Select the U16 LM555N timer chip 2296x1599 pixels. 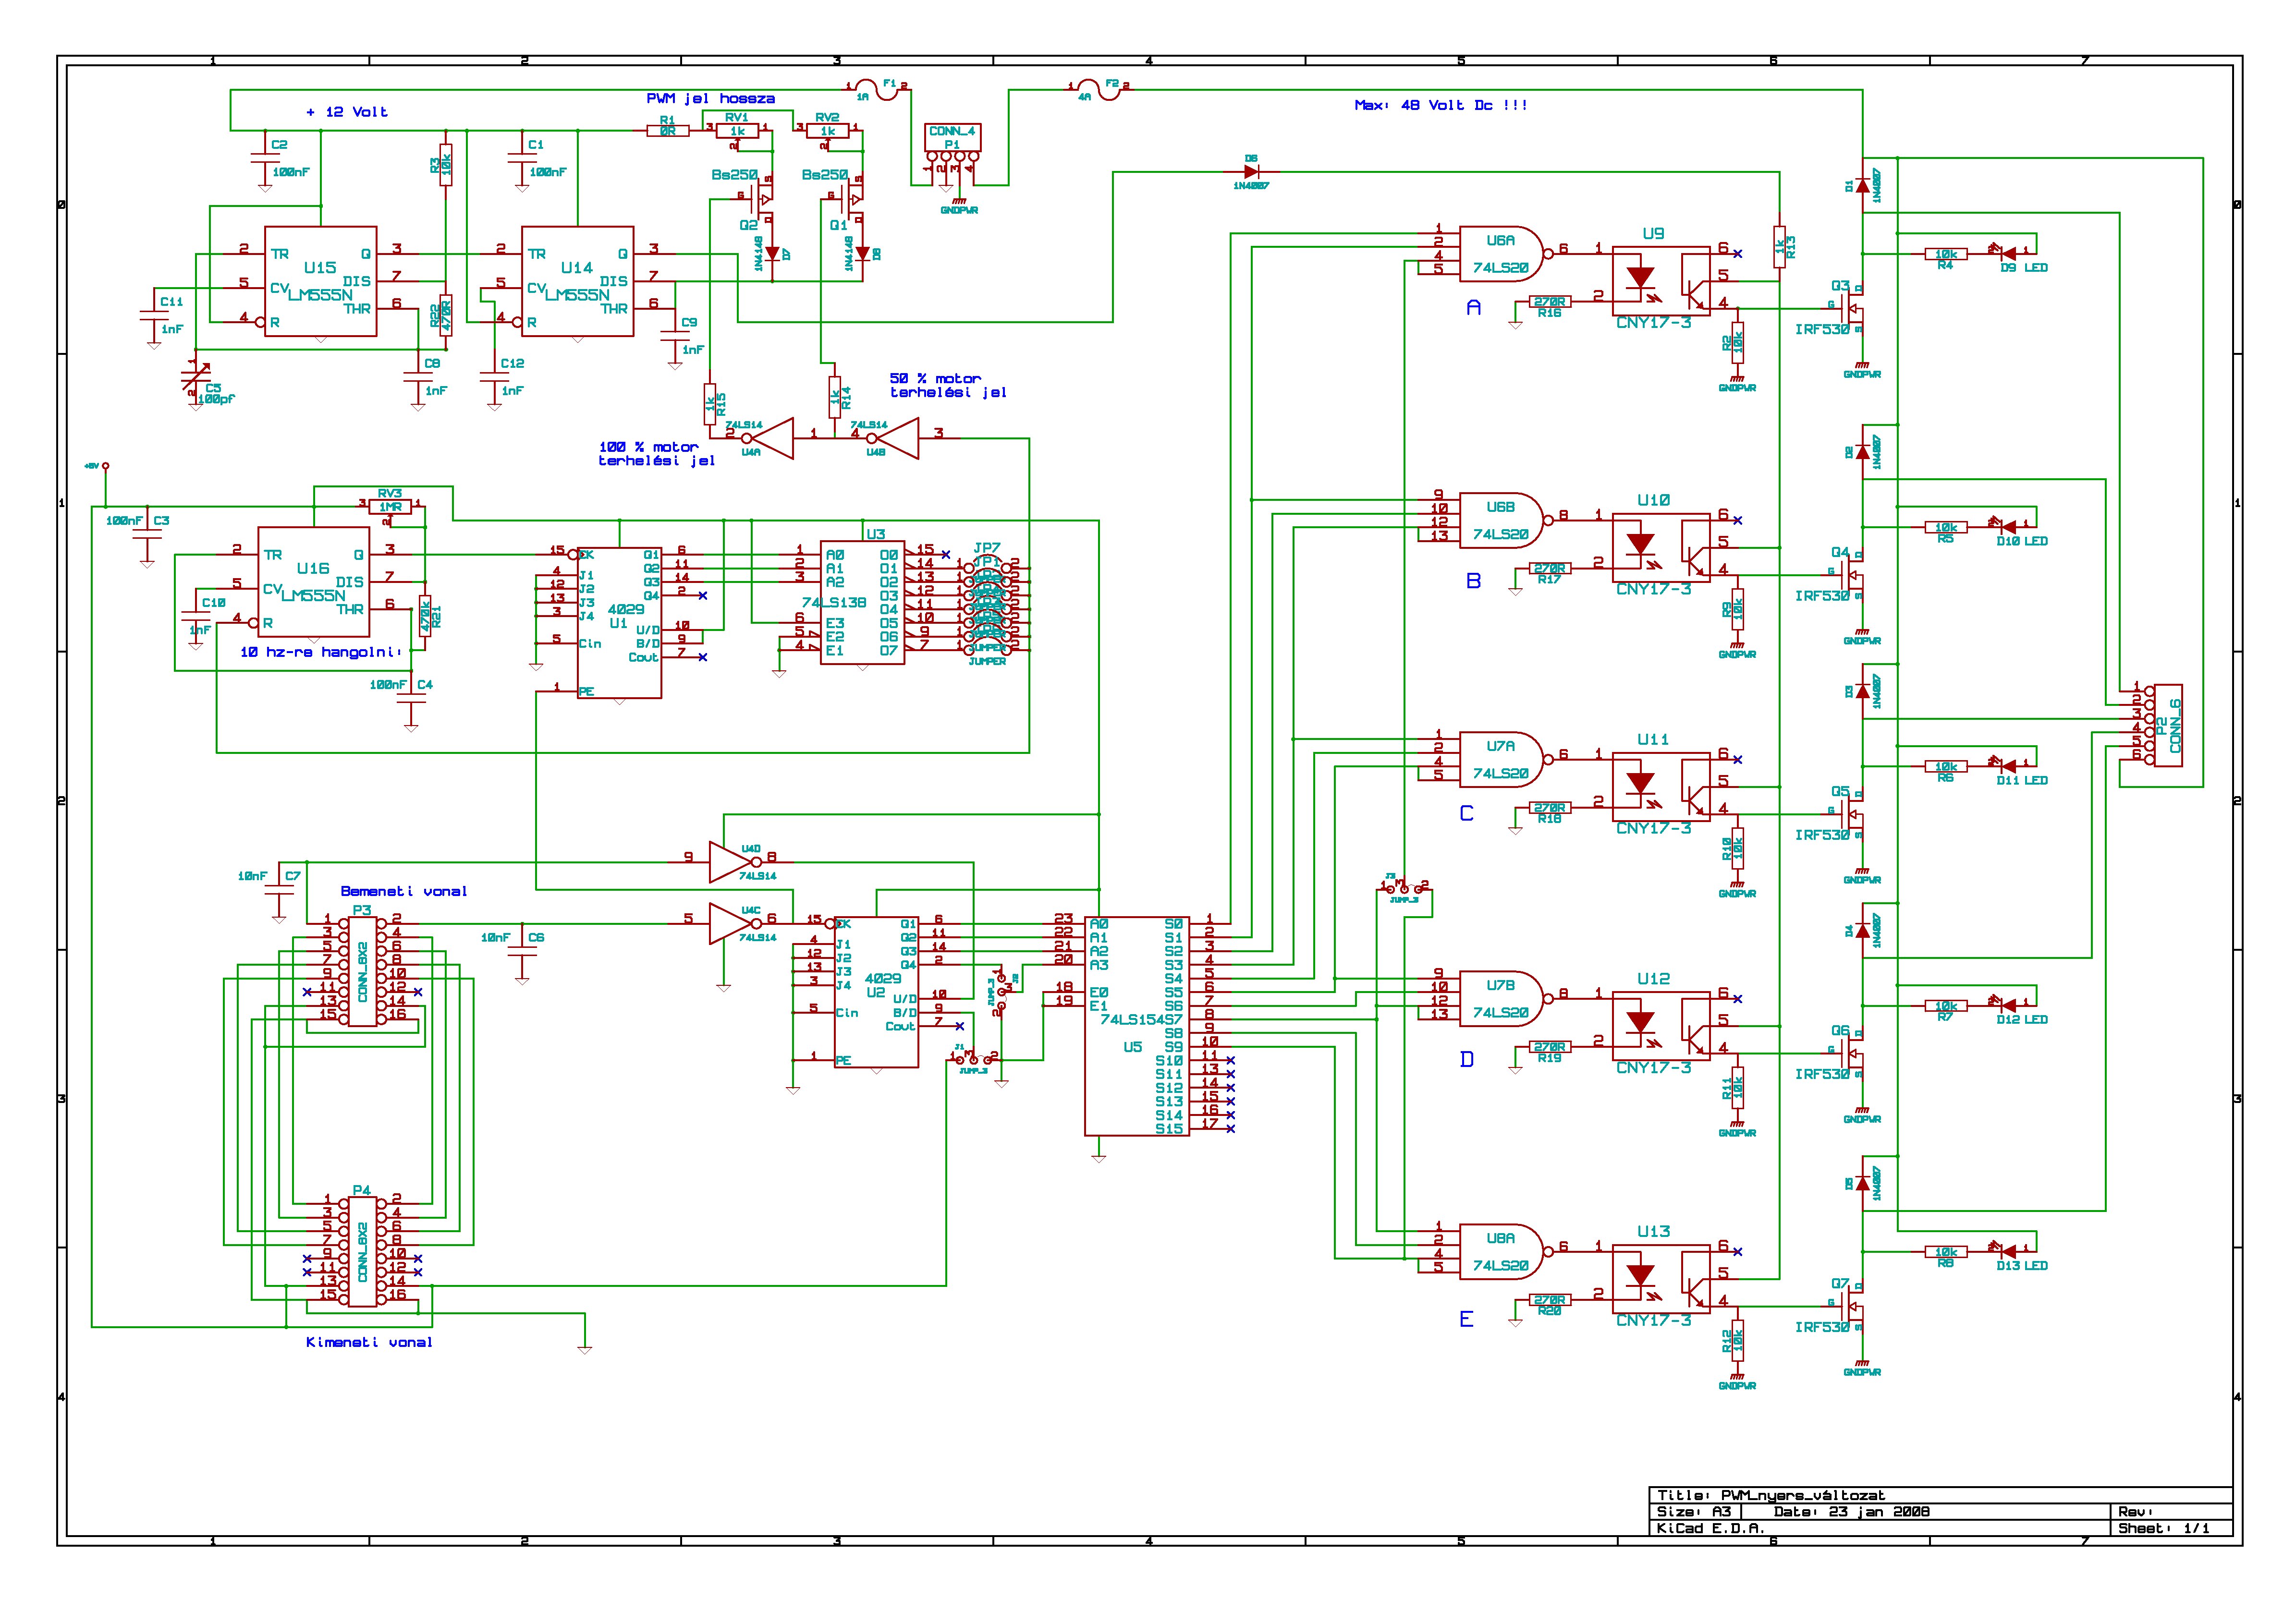pos(313,581)
